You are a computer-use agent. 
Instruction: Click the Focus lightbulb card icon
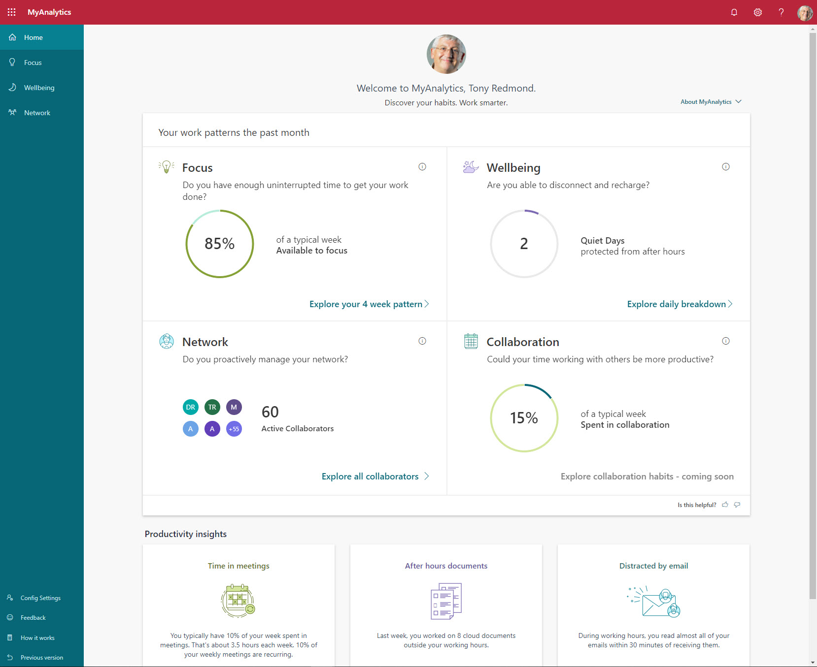coord(167,167)
